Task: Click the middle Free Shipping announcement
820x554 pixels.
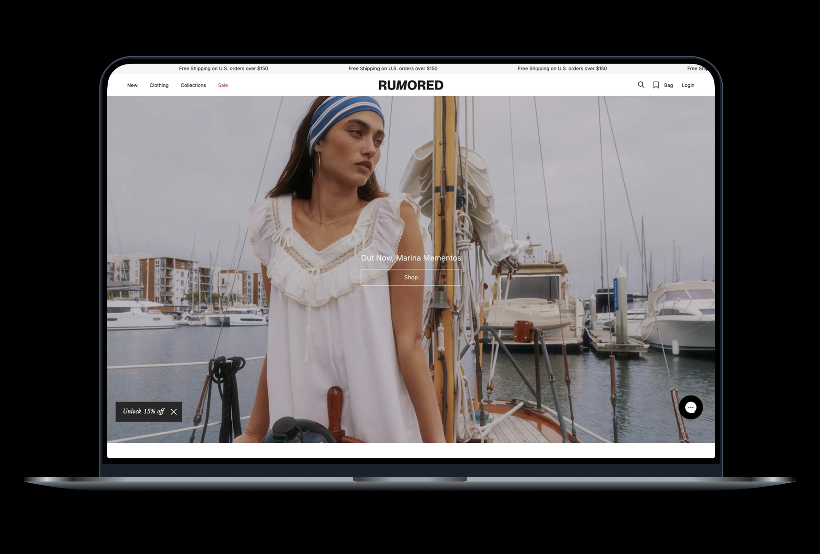Action: [393, 69]
